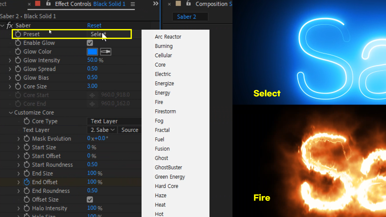Image resolution: width=386 pixels, height=217 pixels.
Task: Expand the Core Size property
Action: pyautogui.click(x=10, y=86)
